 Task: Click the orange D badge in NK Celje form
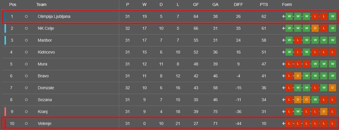tap(315, 28)
